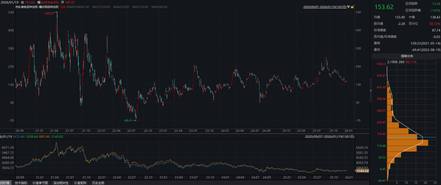Select the MA850 moving average label
Screen dimensions: 441x185
click(78, 7)
